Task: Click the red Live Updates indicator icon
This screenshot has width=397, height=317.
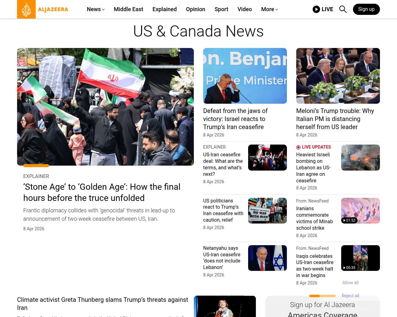Action: click(x=298, y=147)
